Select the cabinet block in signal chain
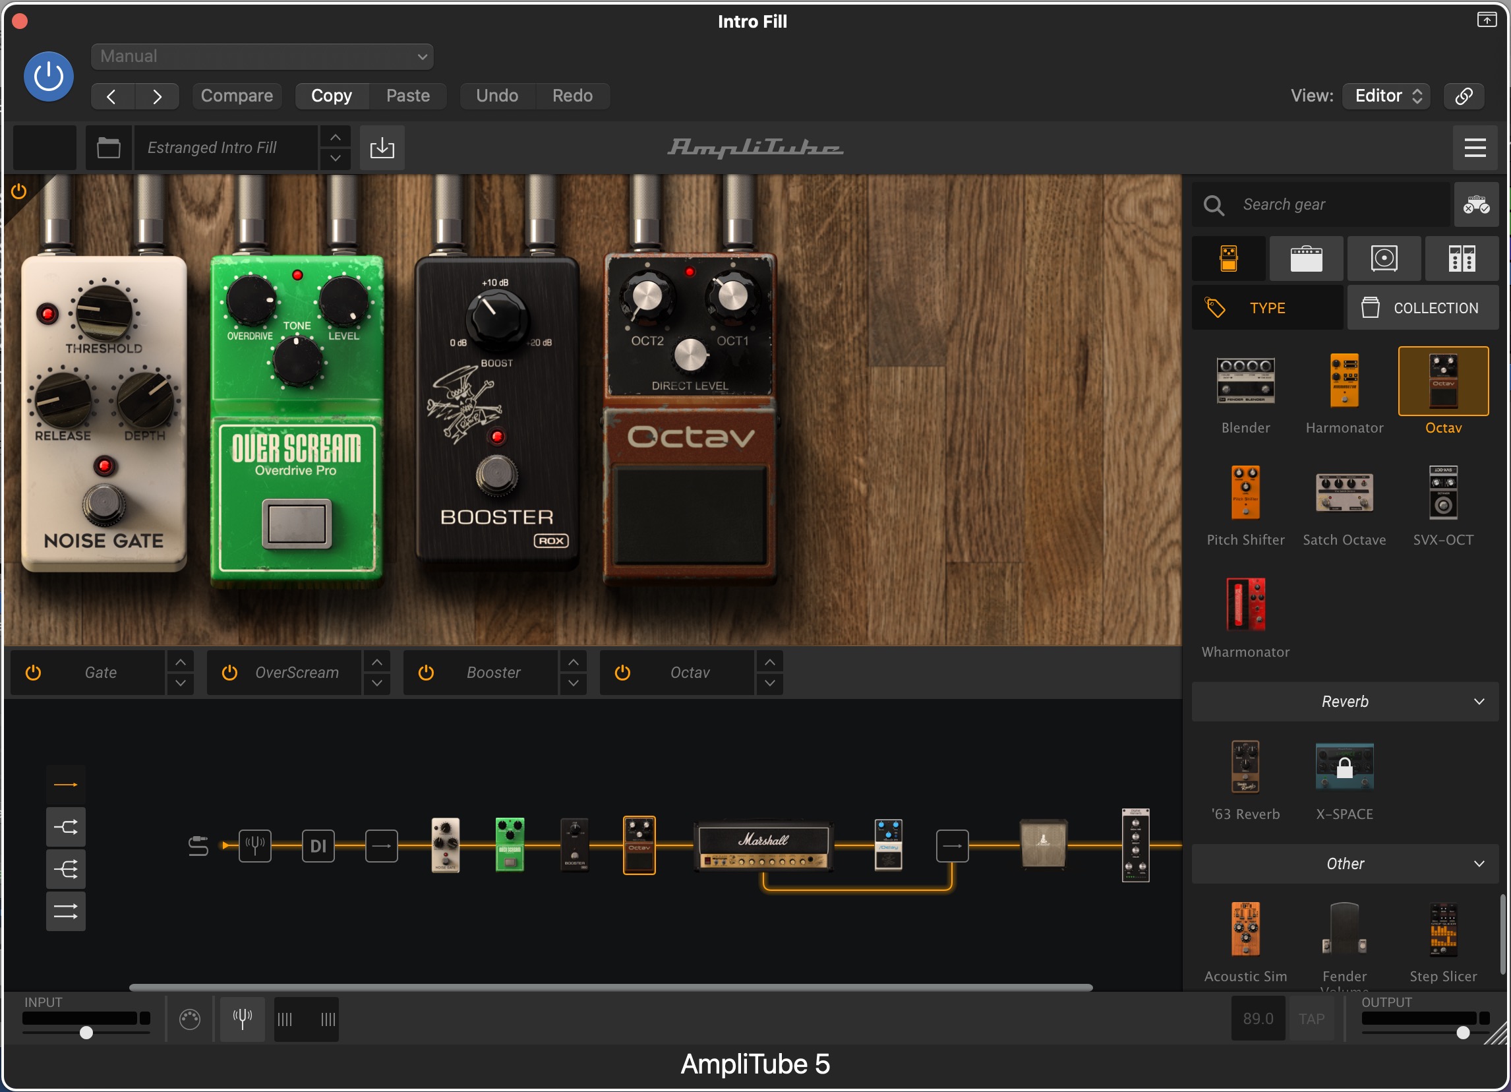The width and height of the screenshot is (1511, 1092). click(1044, 844)
